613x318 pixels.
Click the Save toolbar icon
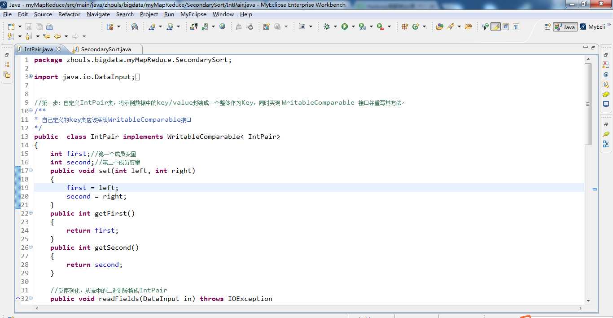(29, 26)
